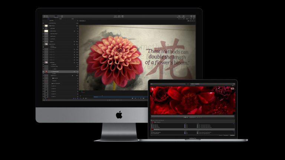Click the scrubber bar under Compressor's preview
Viewport: 285px width, 160px height.
[x=193, y=116]
